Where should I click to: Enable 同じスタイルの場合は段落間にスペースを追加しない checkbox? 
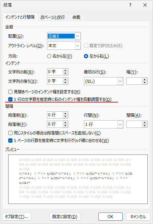[x=10, y=133]
